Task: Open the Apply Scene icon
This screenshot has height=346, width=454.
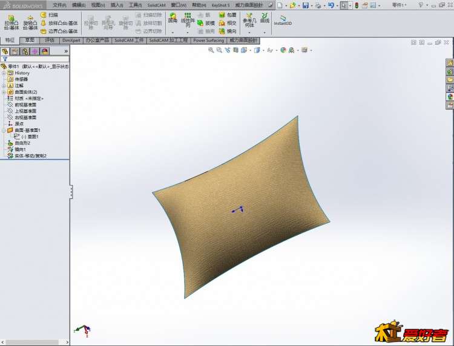Action: click(292, 50)
